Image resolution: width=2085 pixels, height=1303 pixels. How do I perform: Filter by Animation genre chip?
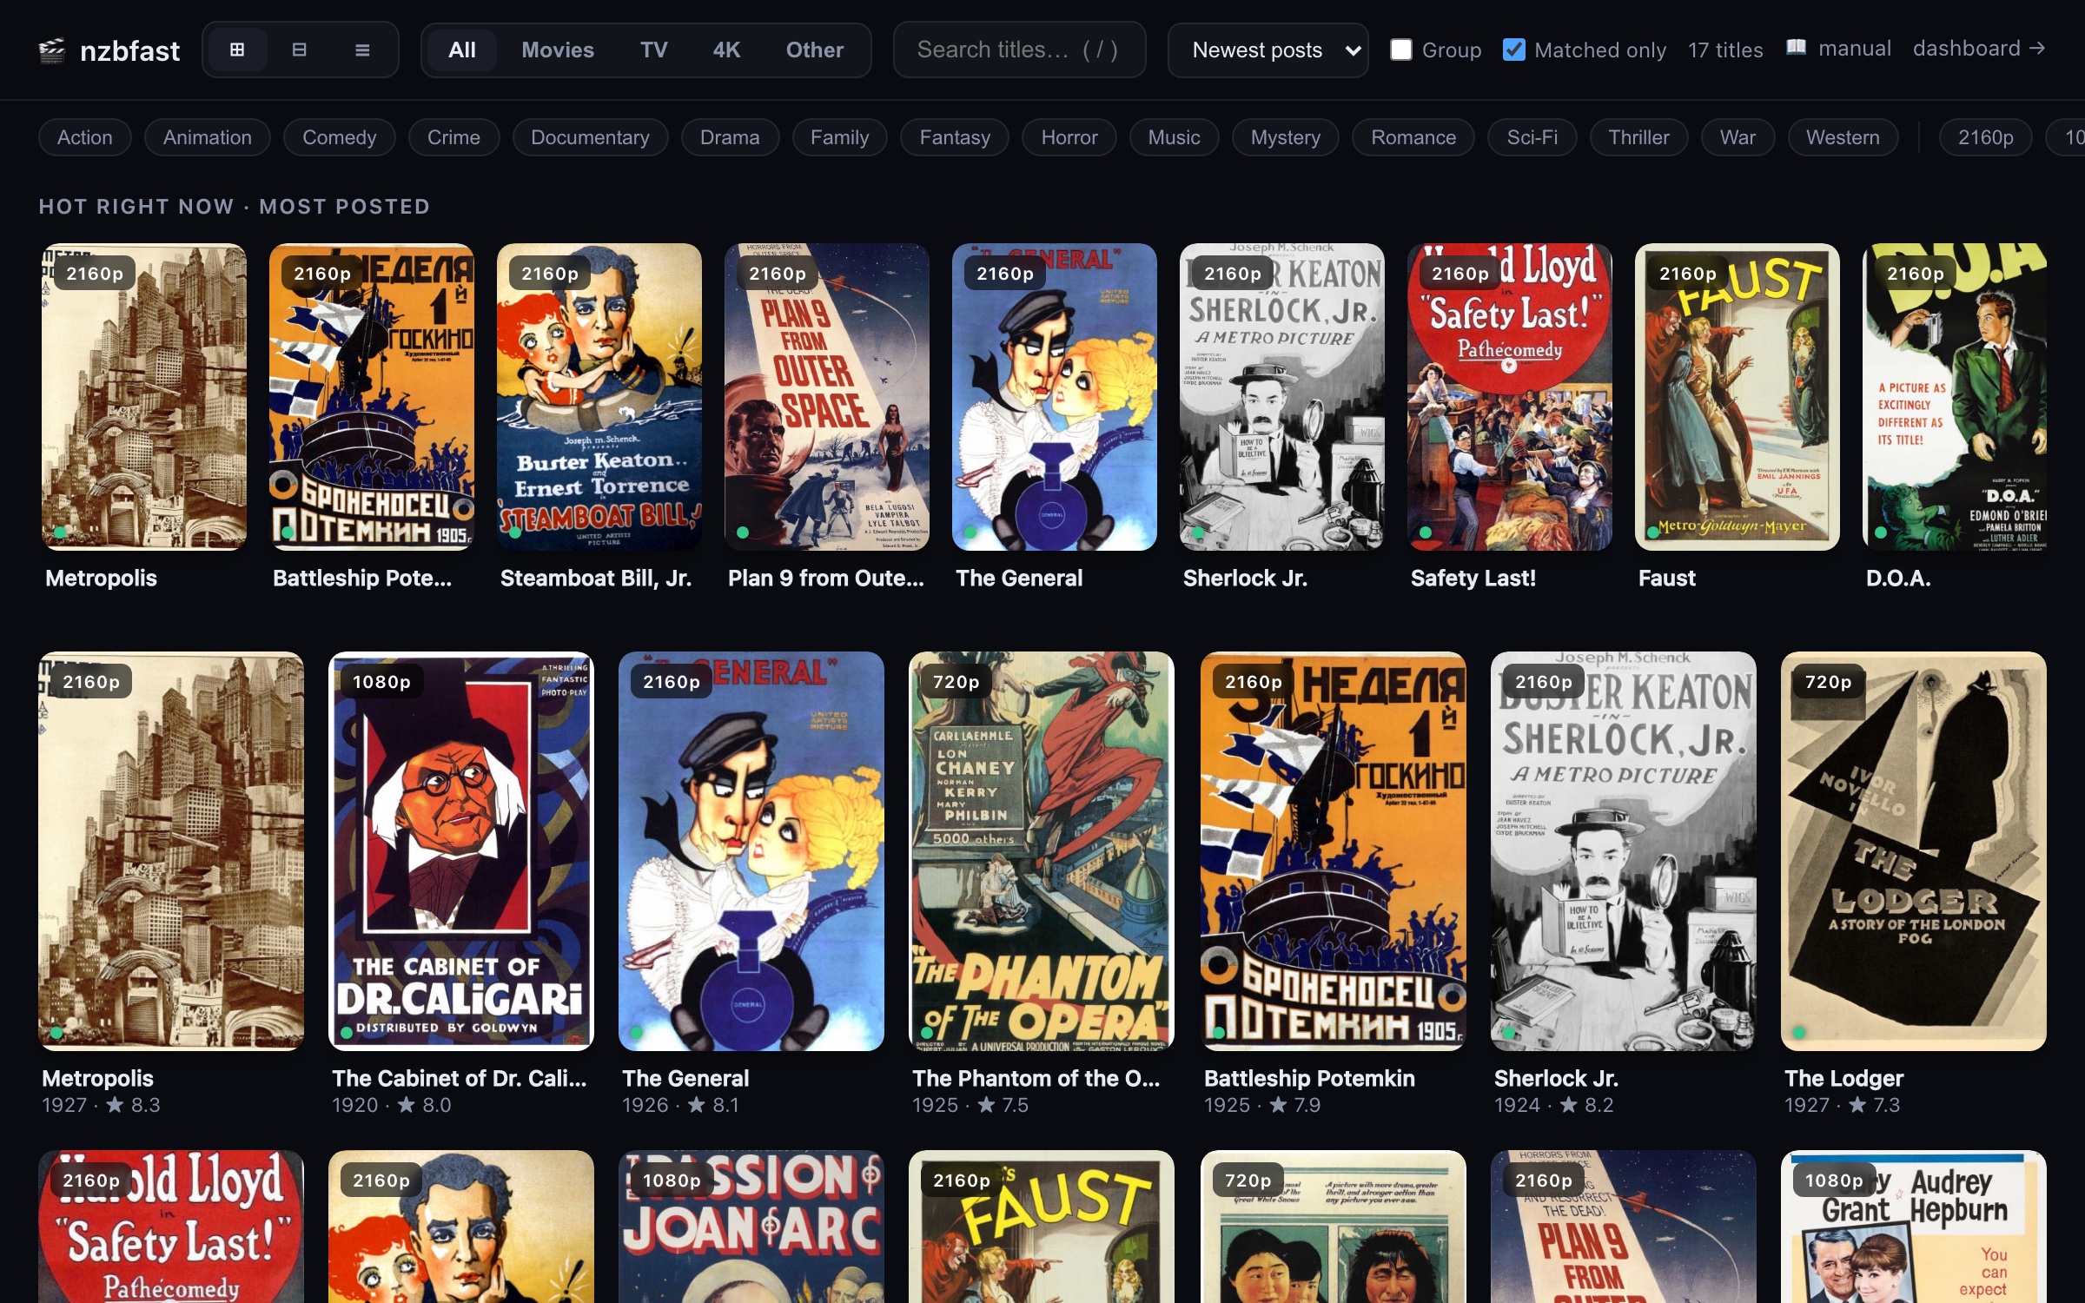pos(207,137)
